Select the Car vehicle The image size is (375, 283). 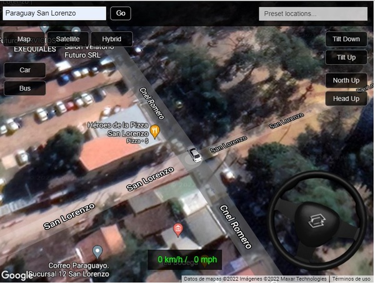coord(25,70)
